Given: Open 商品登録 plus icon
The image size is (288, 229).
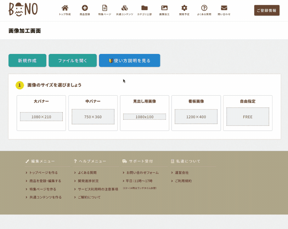Looking at the screenshot, I should (x=85, y=8).
